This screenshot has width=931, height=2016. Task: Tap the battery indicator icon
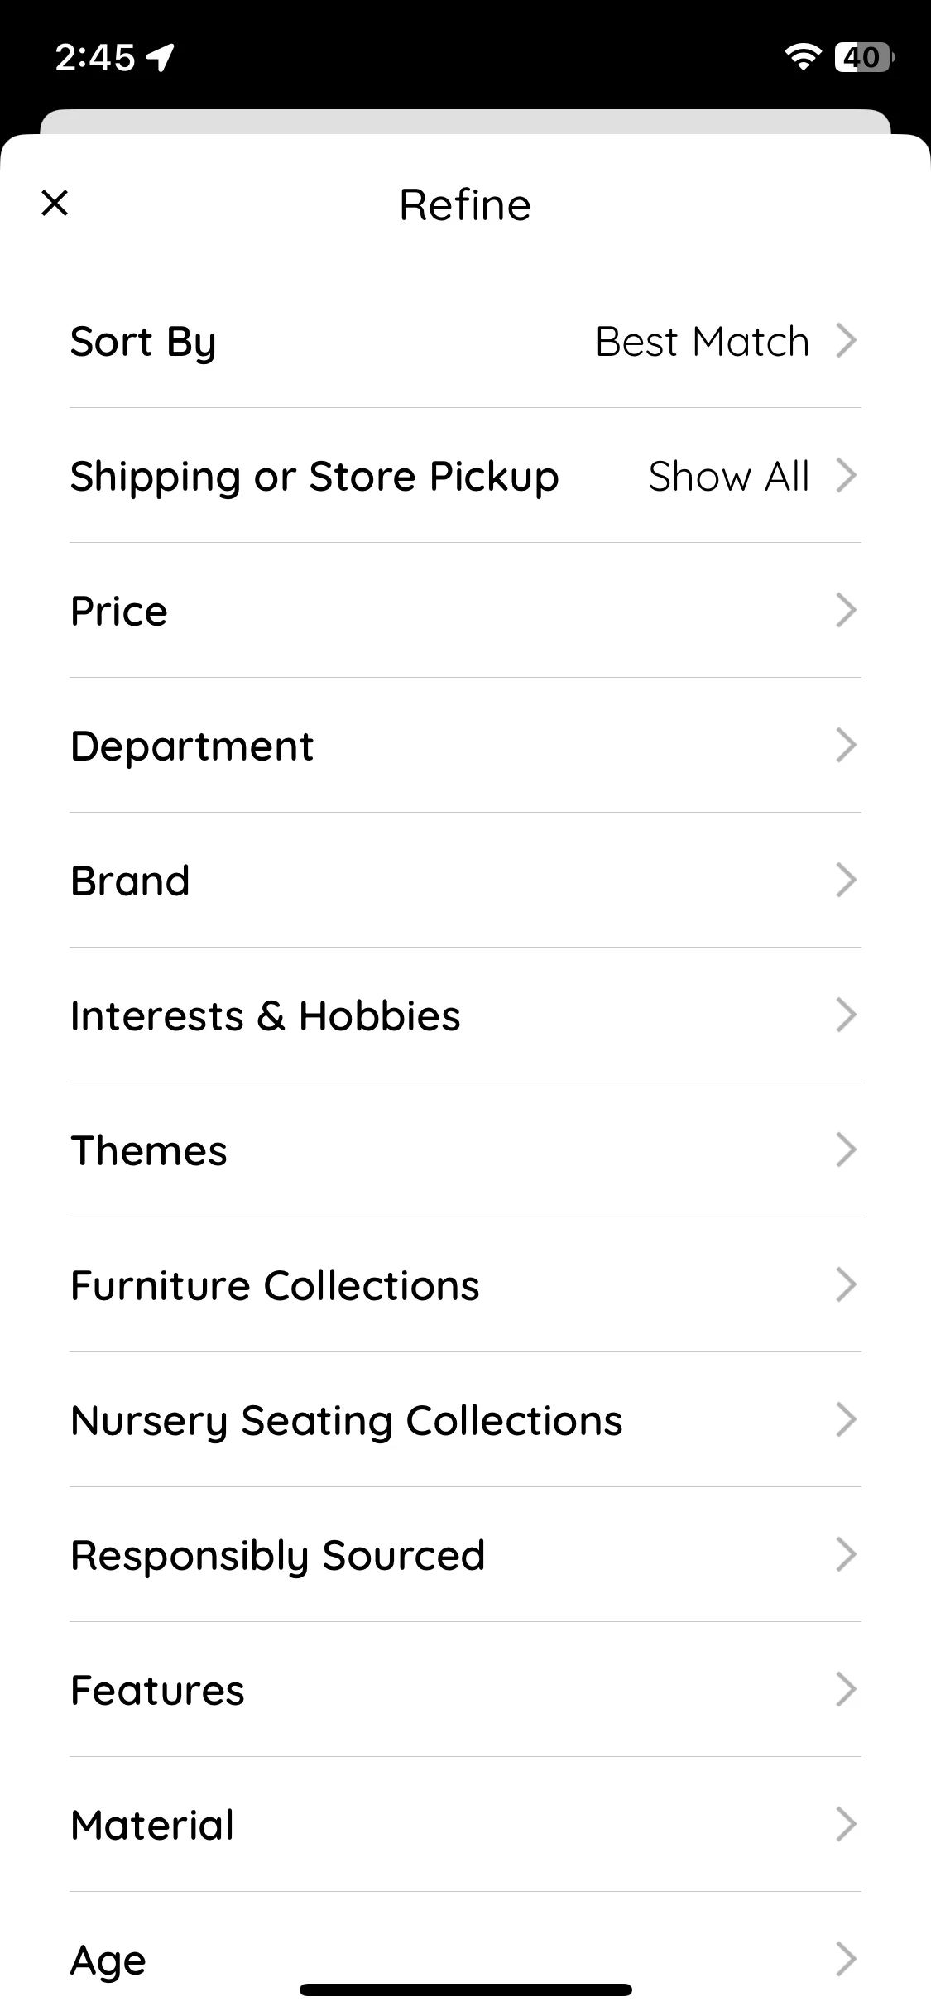[x=864, y=57]
